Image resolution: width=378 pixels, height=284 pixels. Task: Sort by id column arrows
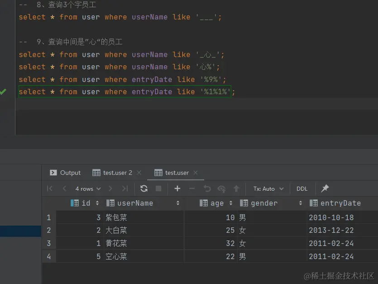[97, 203]
